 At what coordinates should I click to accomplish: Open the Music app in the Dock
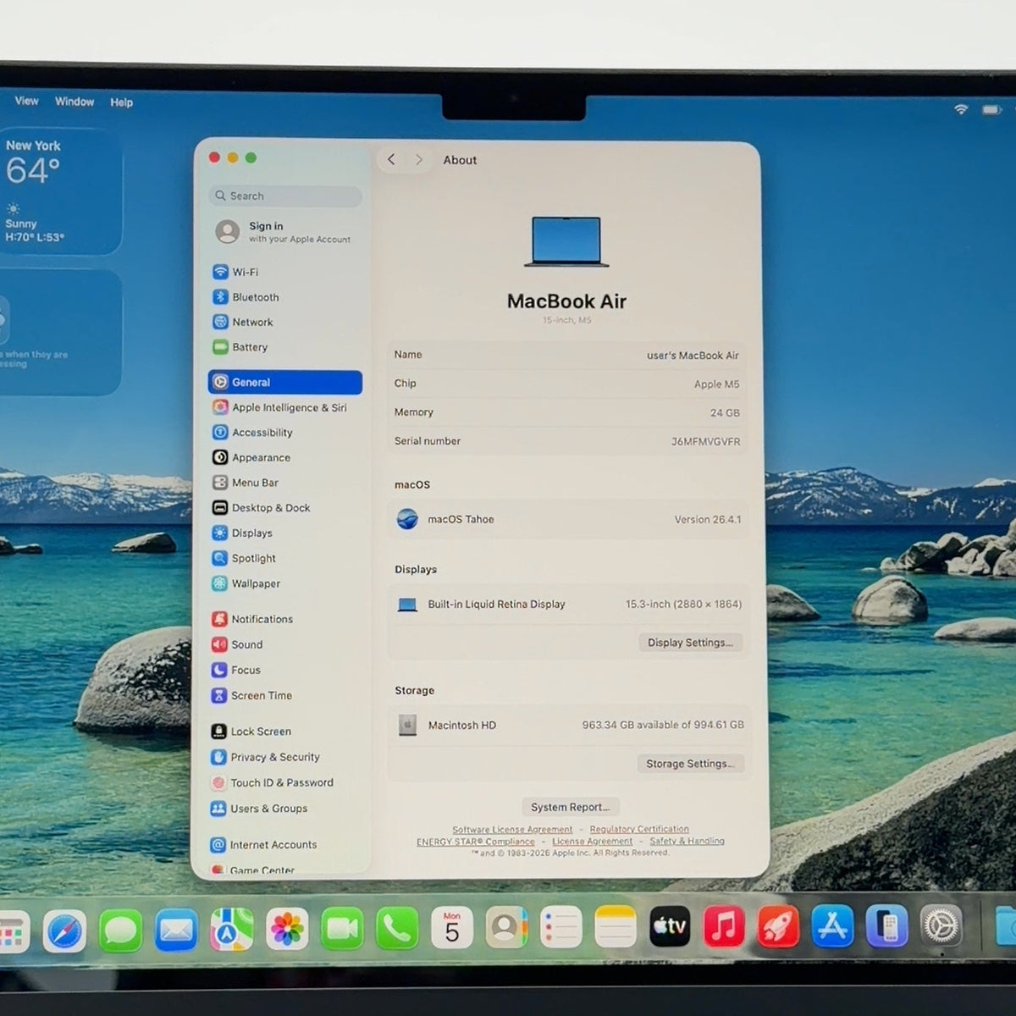click(x=724, y=927)
